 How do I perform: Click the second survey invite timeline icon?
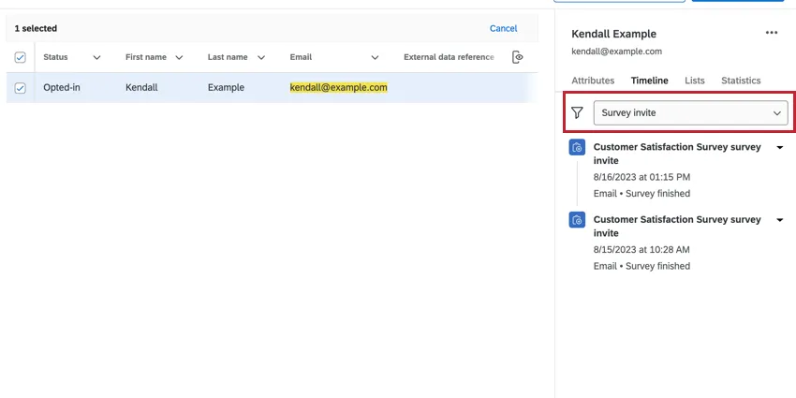(x=578, y=220)
